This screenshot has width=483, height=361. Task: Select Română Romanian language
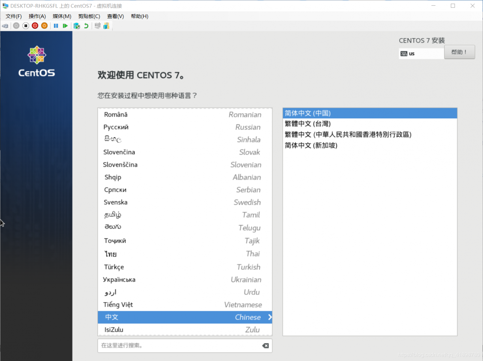185,115
